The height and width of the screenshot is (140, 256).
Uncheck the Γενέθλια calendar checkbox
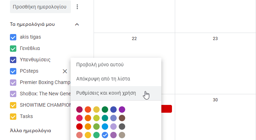13,49
